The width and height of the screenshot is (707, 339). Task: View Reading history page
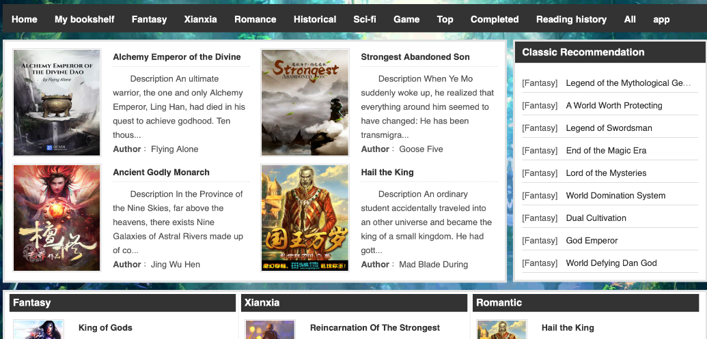point(571,19)
